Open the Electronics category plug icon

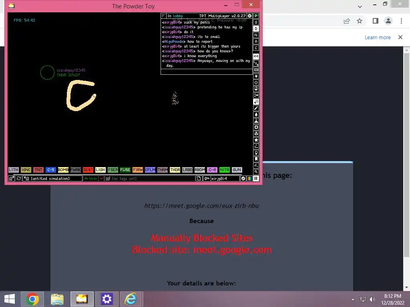256,76
